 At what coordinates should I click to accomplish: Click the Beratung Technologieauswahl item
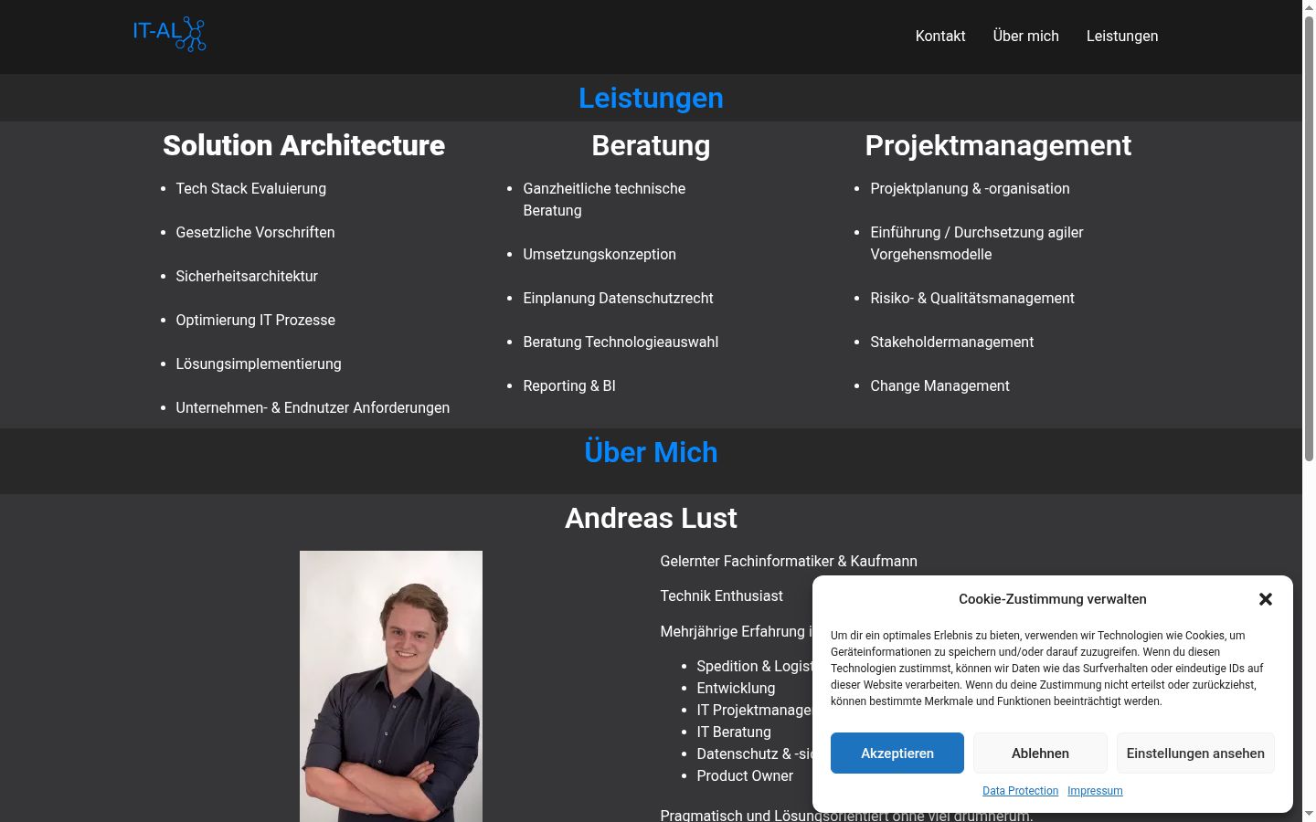[621, 342]
